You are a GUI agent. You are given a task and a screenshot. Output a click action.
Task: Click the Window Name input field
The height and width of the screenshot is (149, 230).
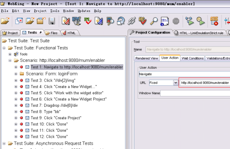[195, 93]
